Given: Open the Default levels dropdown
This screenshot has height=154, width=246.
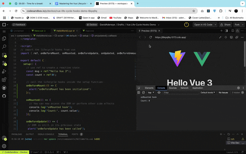Looking at the screenshot, I should point(208,93).
